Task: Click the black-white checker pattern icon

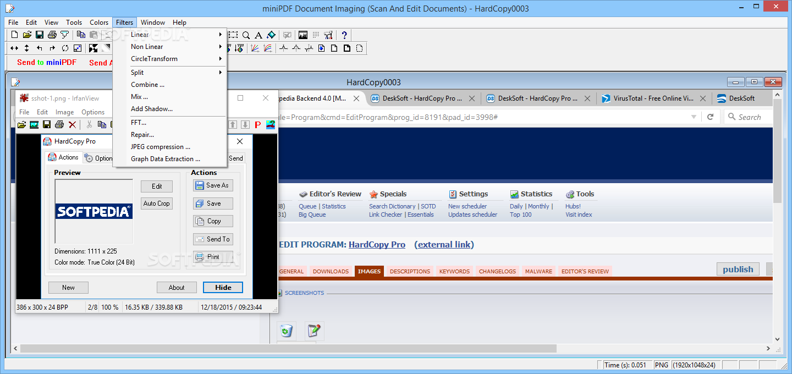Action: pos(94,48)
